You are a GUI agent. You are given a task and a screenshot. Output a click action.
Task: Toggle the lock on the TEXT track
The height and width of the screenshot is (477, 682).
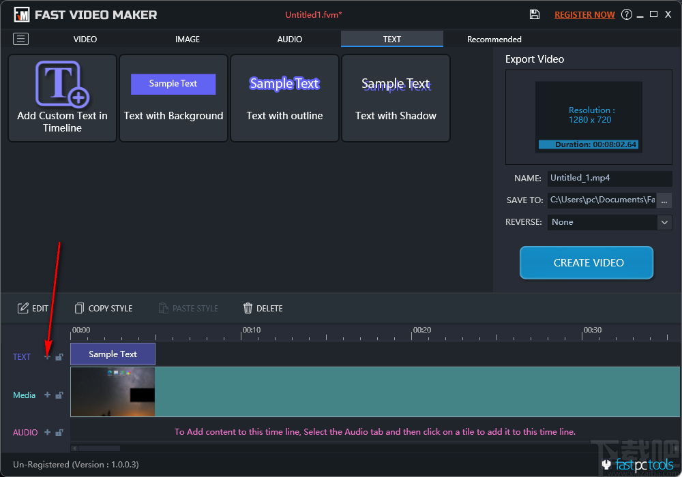pyautogui.click(x=58, y=356)
